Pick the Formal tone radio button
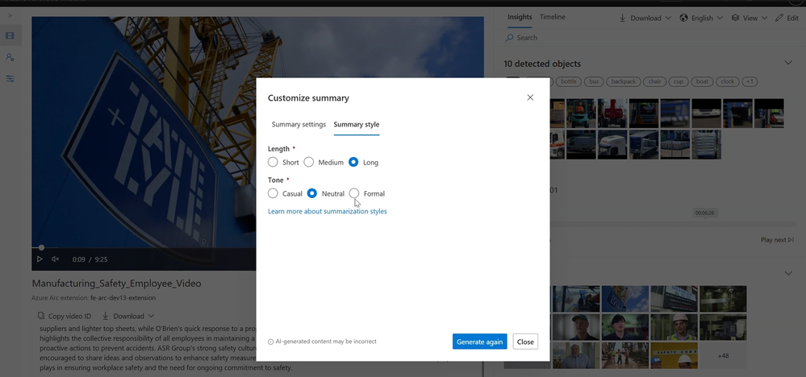This screenshot has height=377, width=806. click(x=354, y=193)
